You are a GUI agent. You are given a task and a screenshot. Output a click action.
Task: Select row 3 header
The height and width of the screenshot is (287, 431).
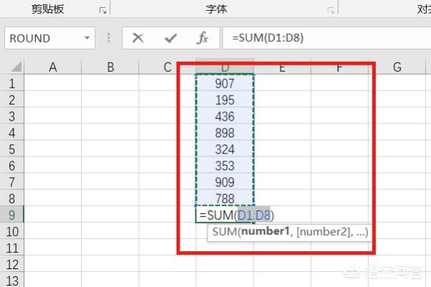coord(11,116)
